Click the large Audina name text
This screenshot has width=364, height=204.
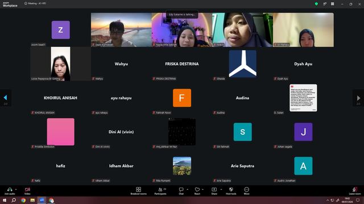click(242, 98)
